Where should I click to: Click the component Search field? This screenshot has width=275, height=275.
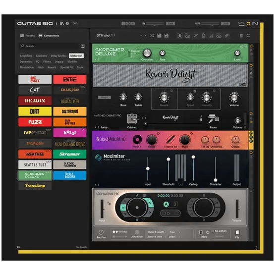coord(49,46)
